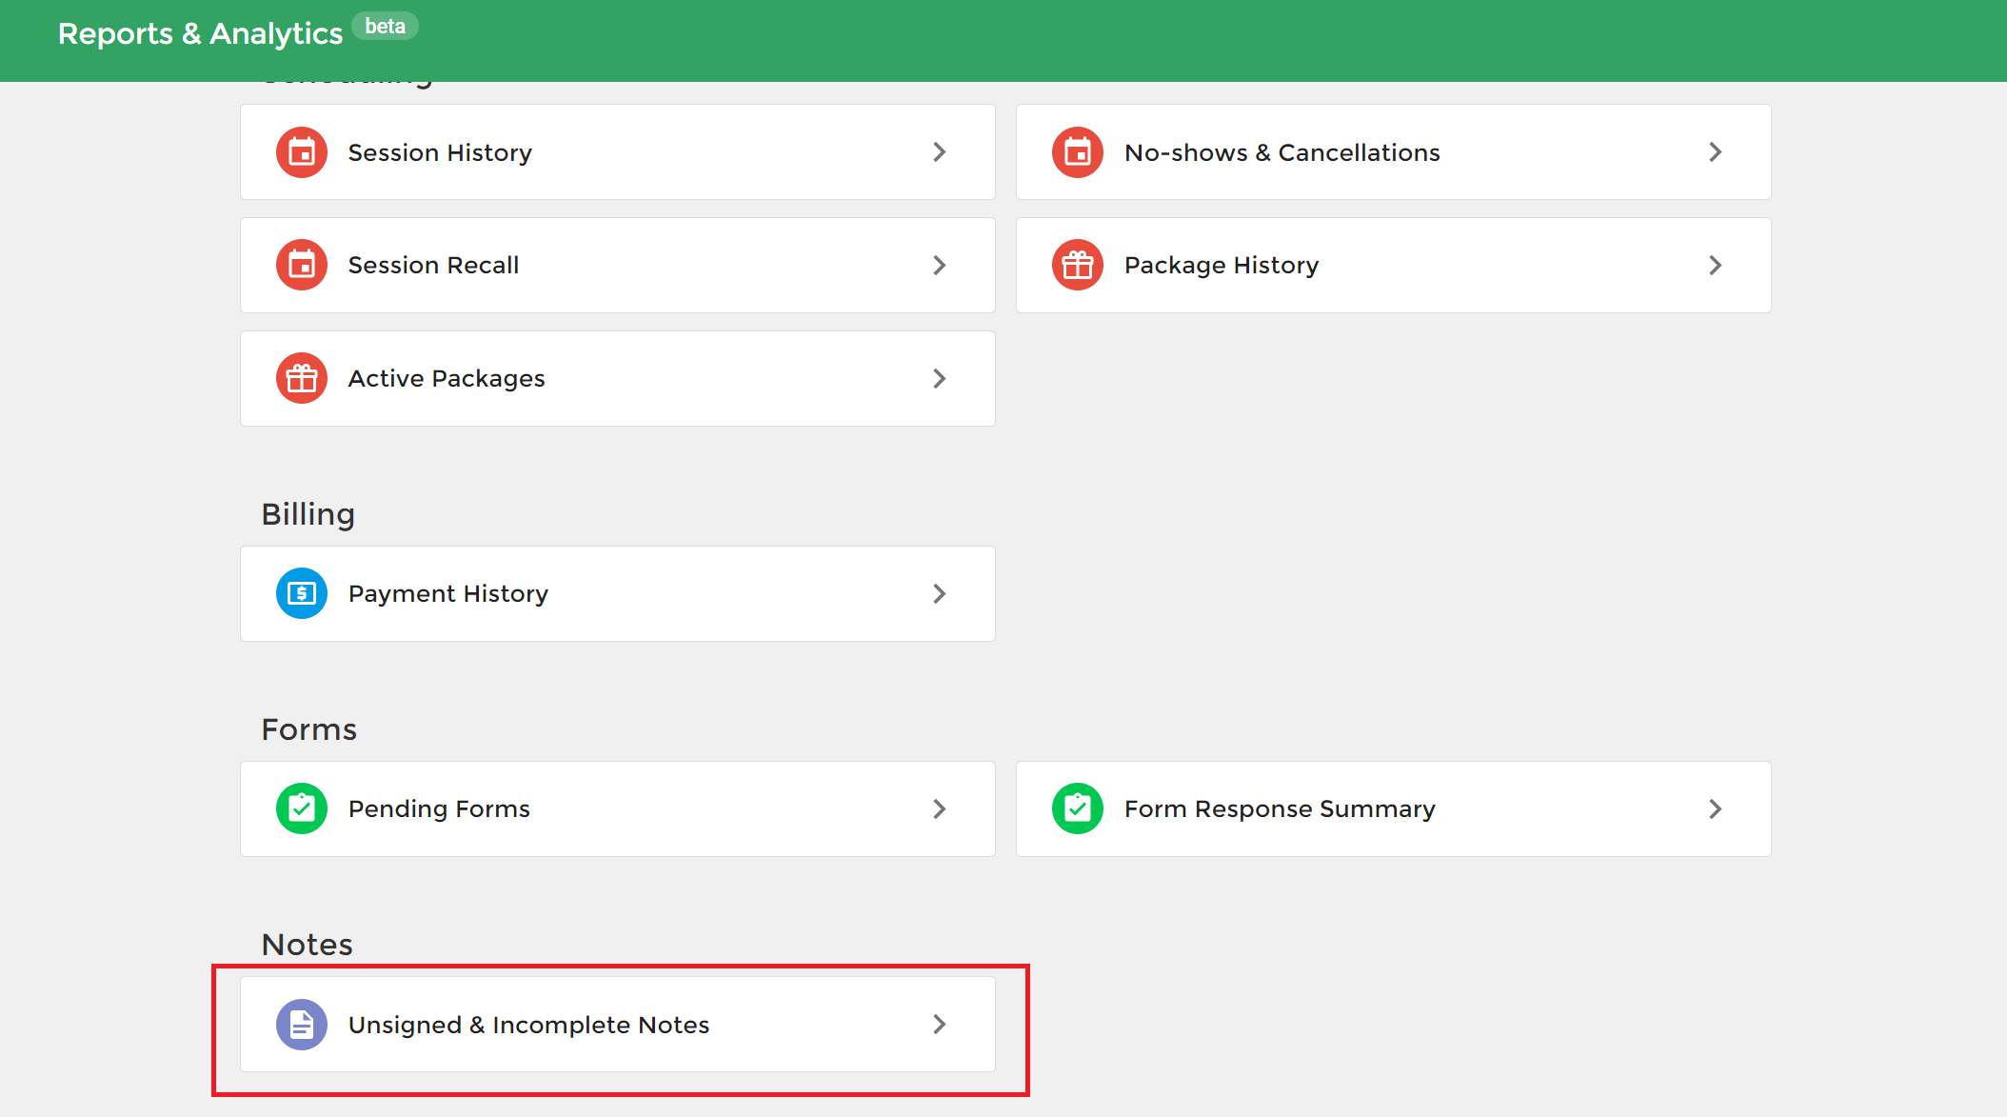The image size is (2007, 1117).
Task: Open the Session History report
Action: pos(618,152)
